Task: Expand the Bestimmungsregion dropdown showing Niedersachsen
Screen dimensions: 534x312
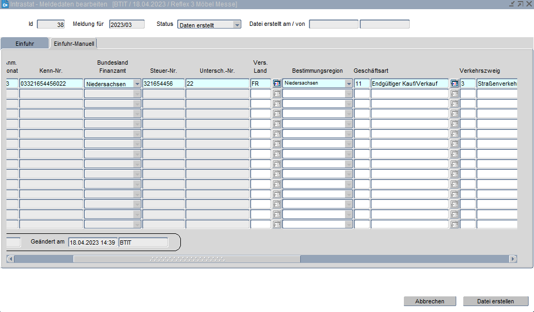Action: point(348,84)
